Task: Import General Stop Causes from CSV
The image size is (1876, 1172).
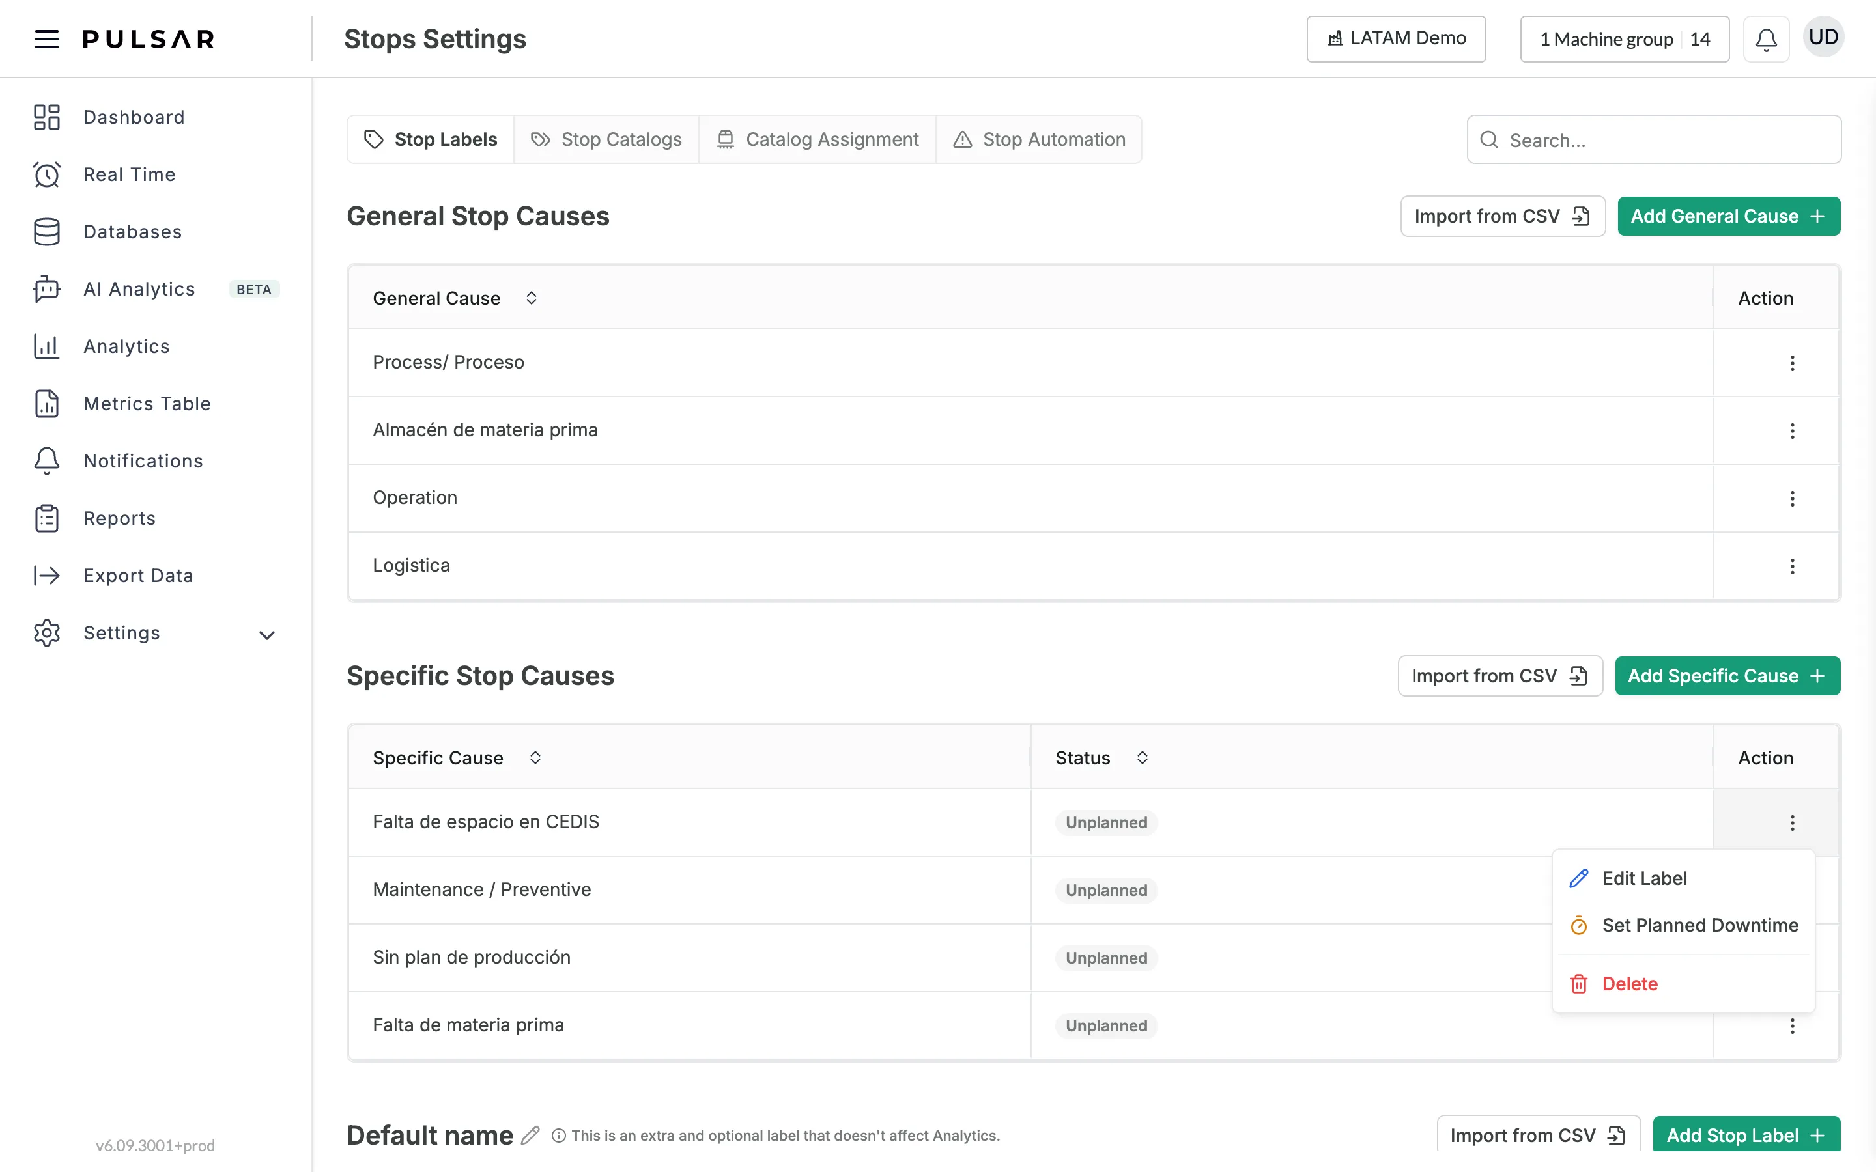Action: click(x=1502, y=216)
